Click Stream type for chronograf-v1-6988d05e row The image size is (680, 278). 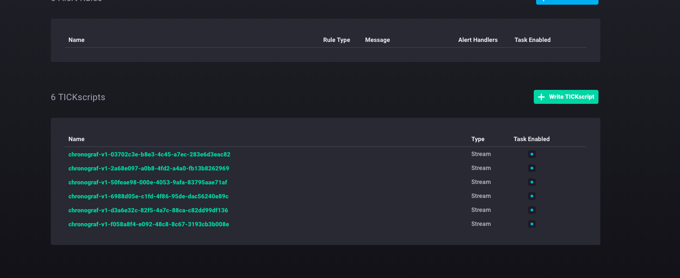481,196
